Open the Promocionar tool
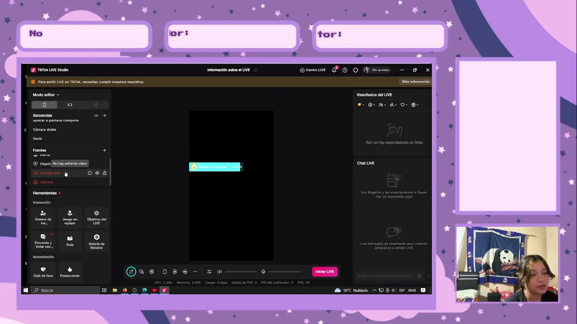 pyautogui.click(x=70, y=272)
